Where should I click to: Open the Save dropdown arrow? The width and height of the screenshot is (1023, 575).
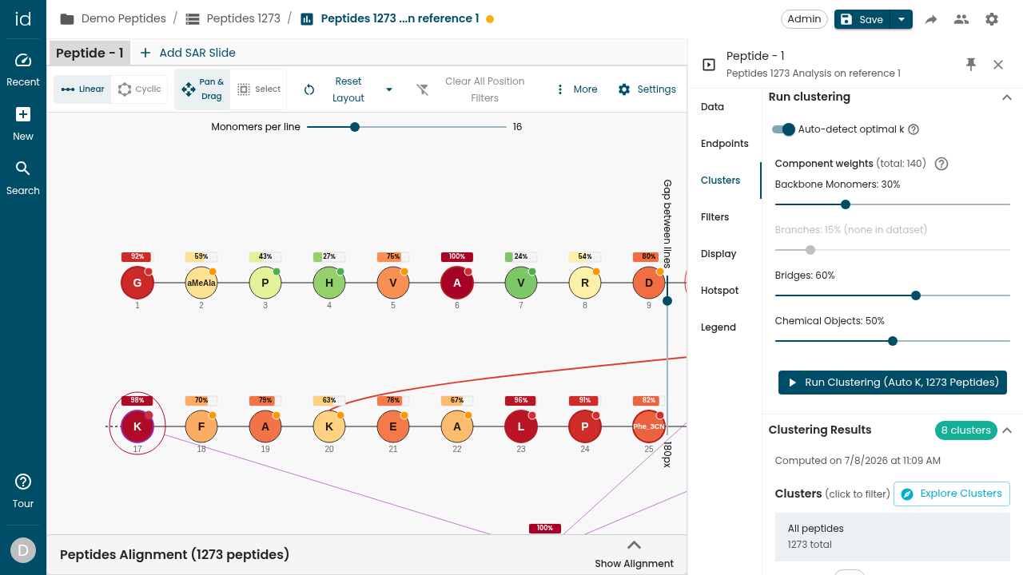pos(902,19)
